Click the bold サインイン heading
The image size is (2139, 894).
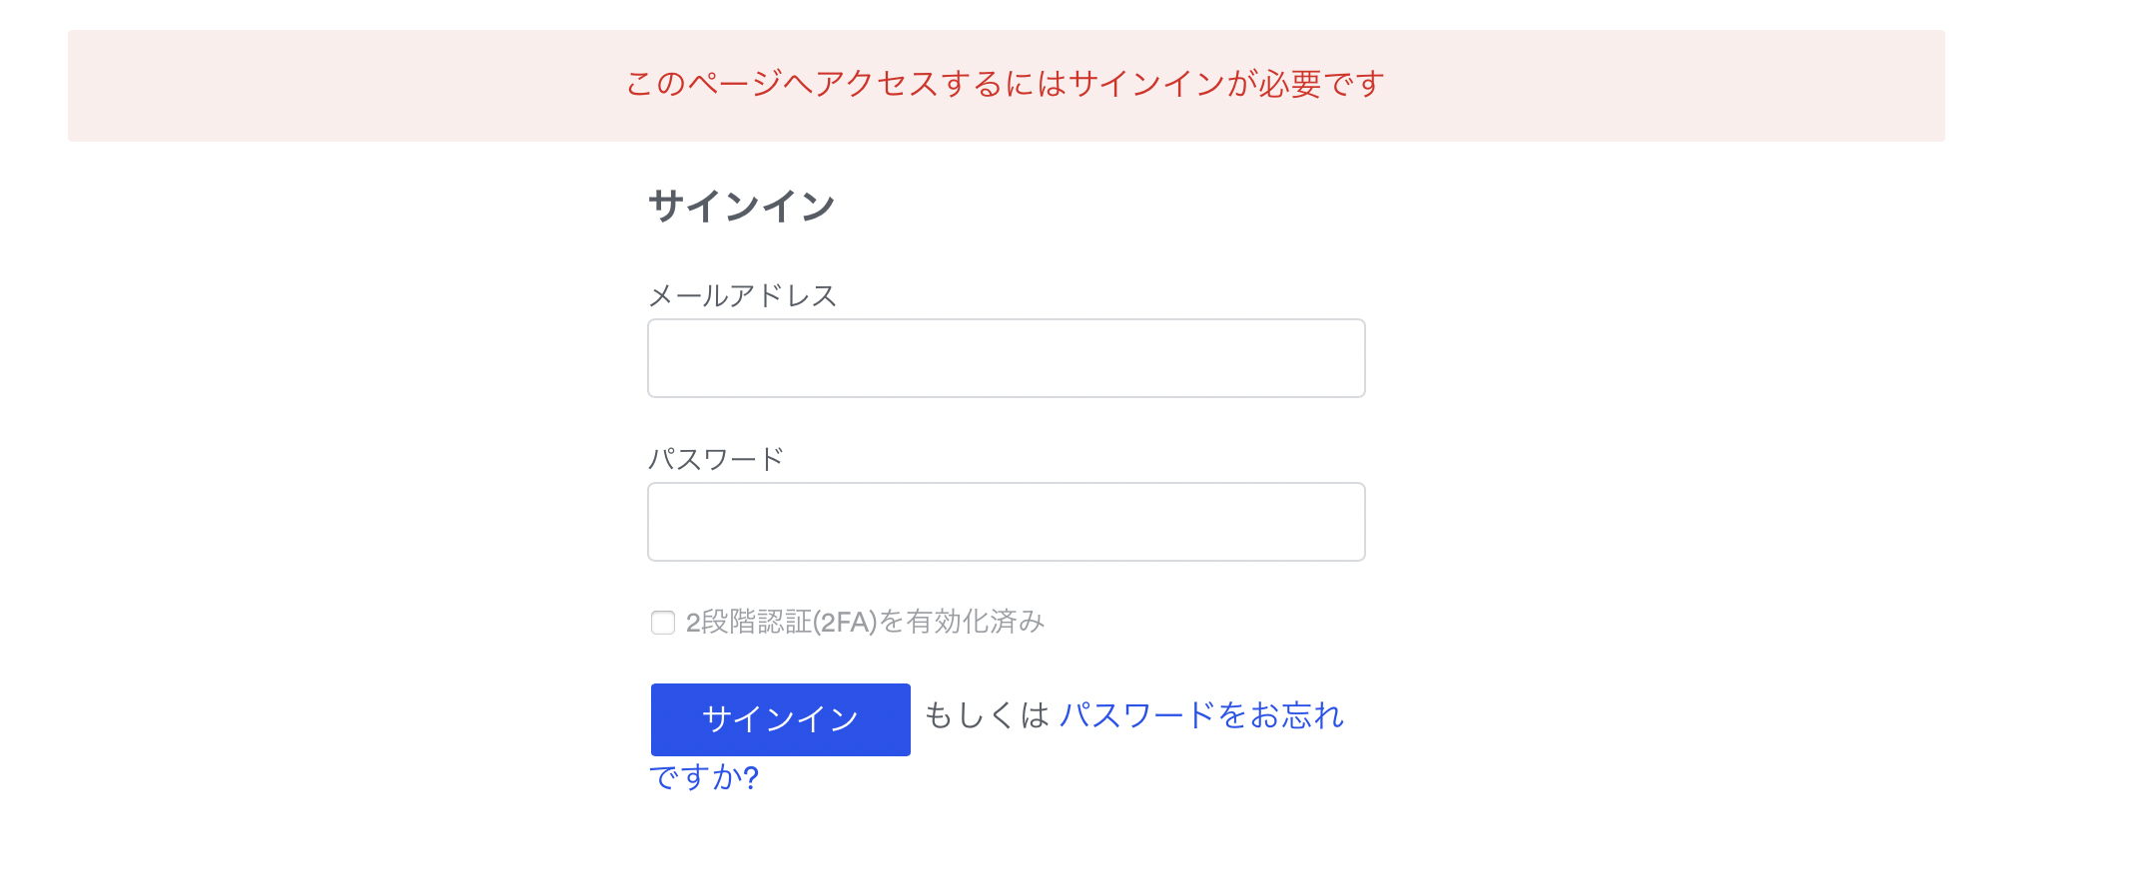click(741, 207)
